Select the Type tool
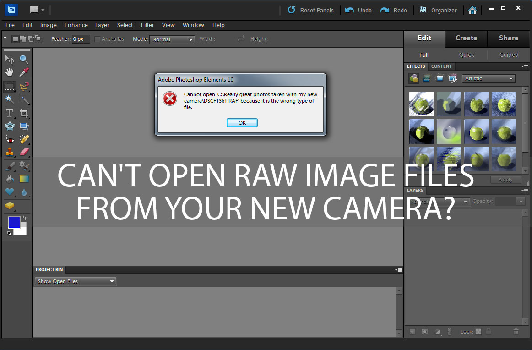The image size is (532, 350). point(10,113)
